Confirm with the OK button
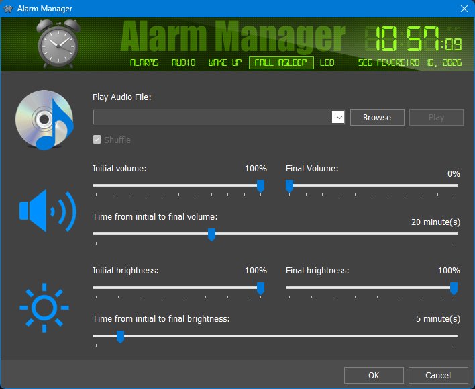475x389 pixels. (374, 376)
